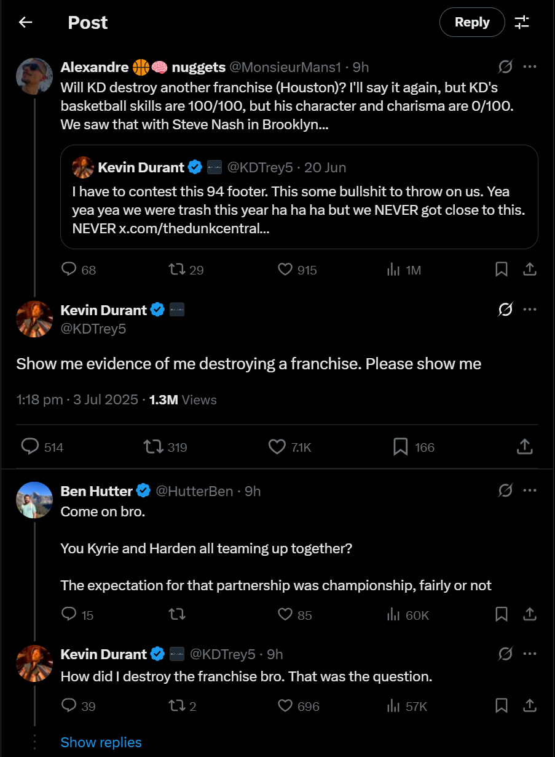Go back using the left arrow
This screenshot has width=555, height=757.
25,23
